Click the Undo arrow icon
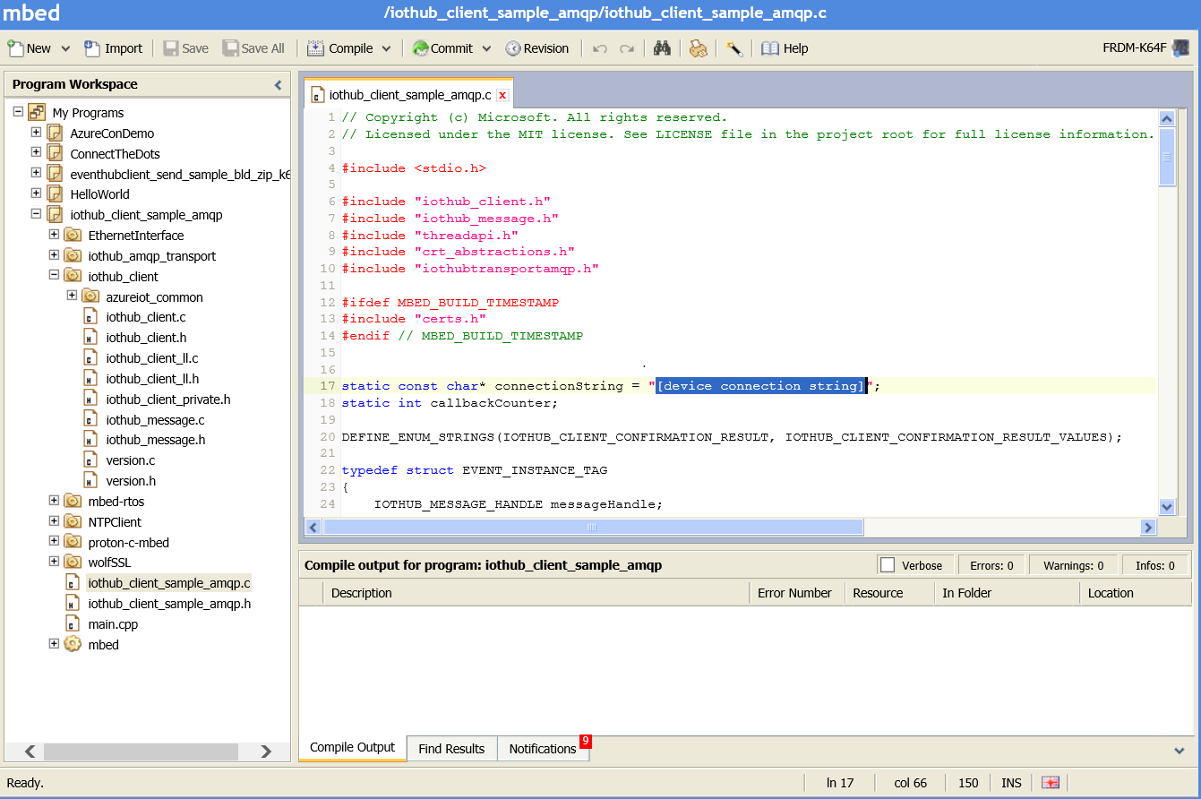This screenshot has height=799, width=1201. click(x=600, y=48)
